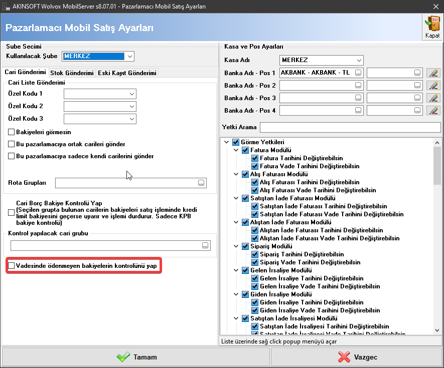Uncheck Görme Yetkileri checkbox
The height and width of the screenshot is (368, 444).
click(236, 142)
